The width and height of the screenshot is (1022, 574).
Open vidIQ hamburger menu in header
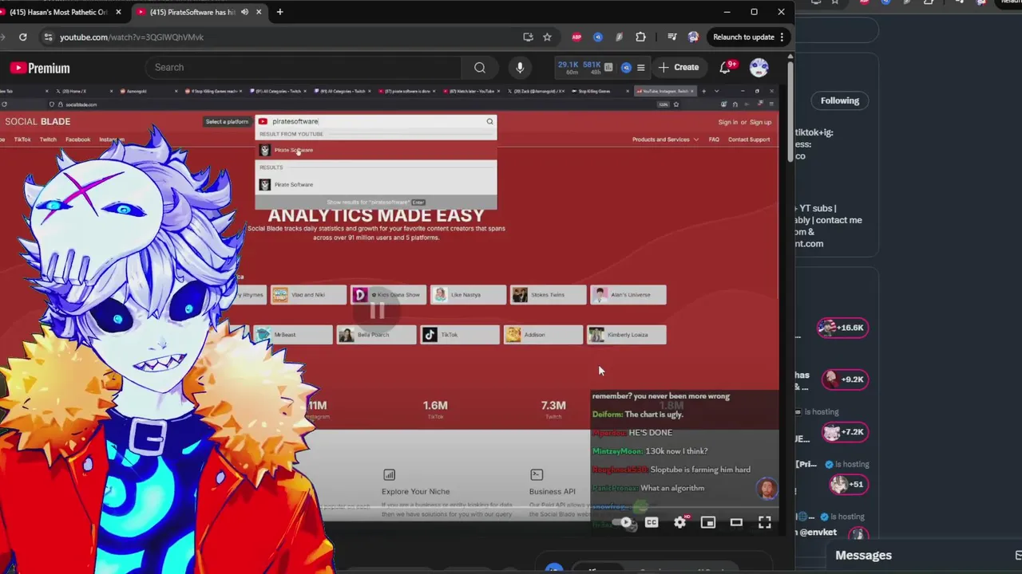640,68
